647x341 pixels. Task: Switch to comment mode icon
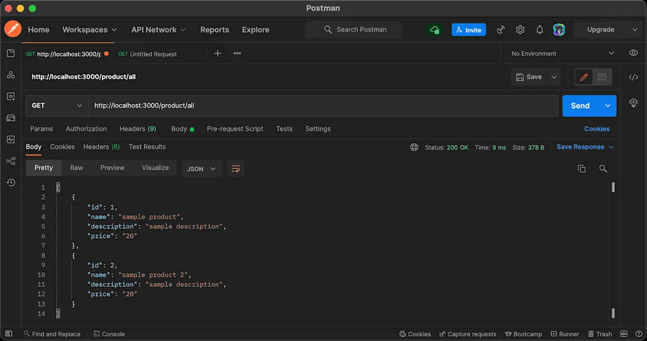click(x=602, y=77)
